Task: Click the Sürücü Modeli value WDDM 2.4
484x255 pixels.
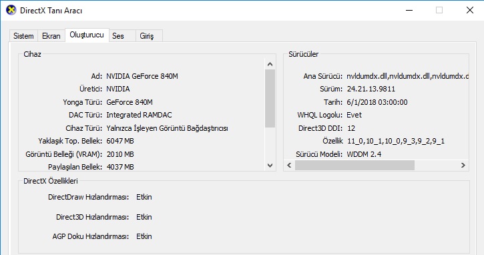Action: coord(364,154)
